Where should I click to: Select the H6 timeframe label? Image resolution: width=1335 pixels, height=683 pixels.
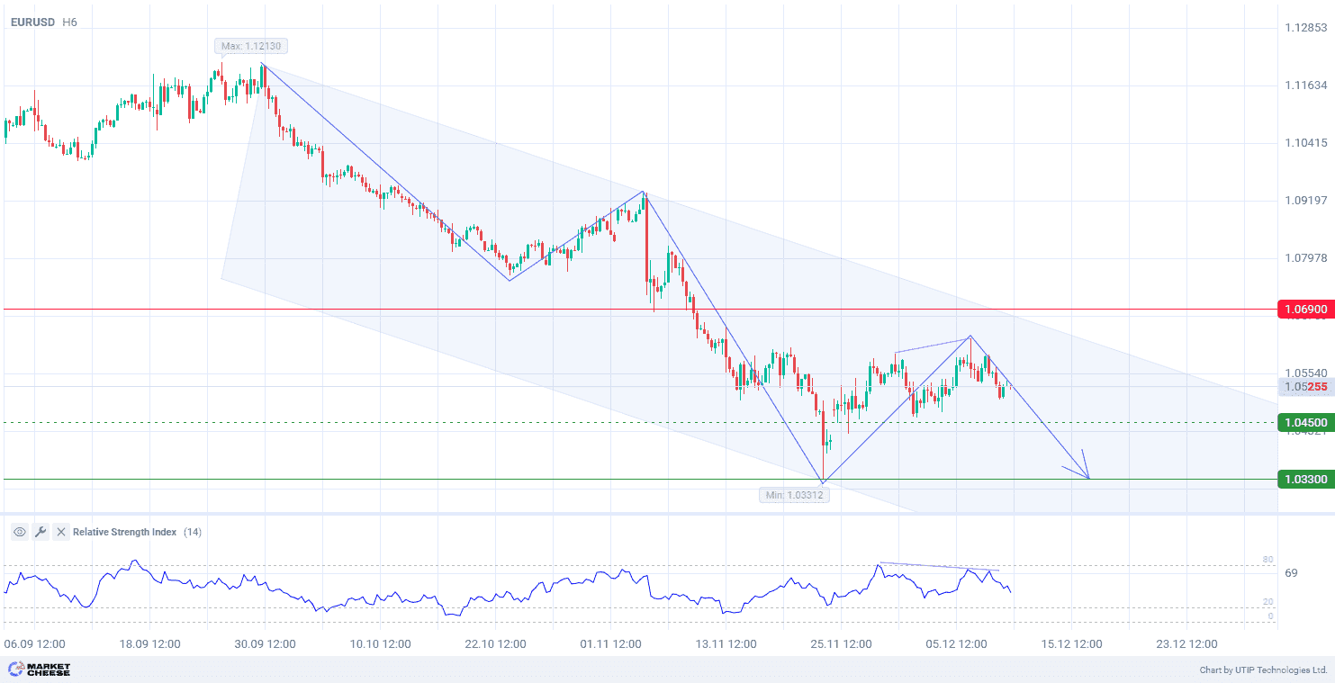click(x=70, y=22)
